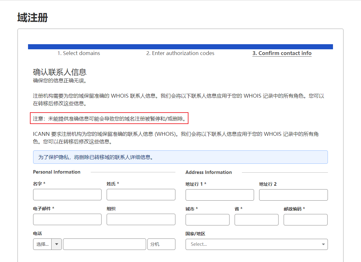This screenshot has width=361, height=262.
Task: Click the 邮政编码 * field label
Action: coord(294,209)
